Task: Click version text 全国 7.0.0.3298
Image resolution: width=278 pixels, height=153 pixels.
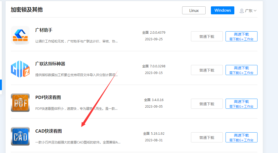Action: (154, 66)
